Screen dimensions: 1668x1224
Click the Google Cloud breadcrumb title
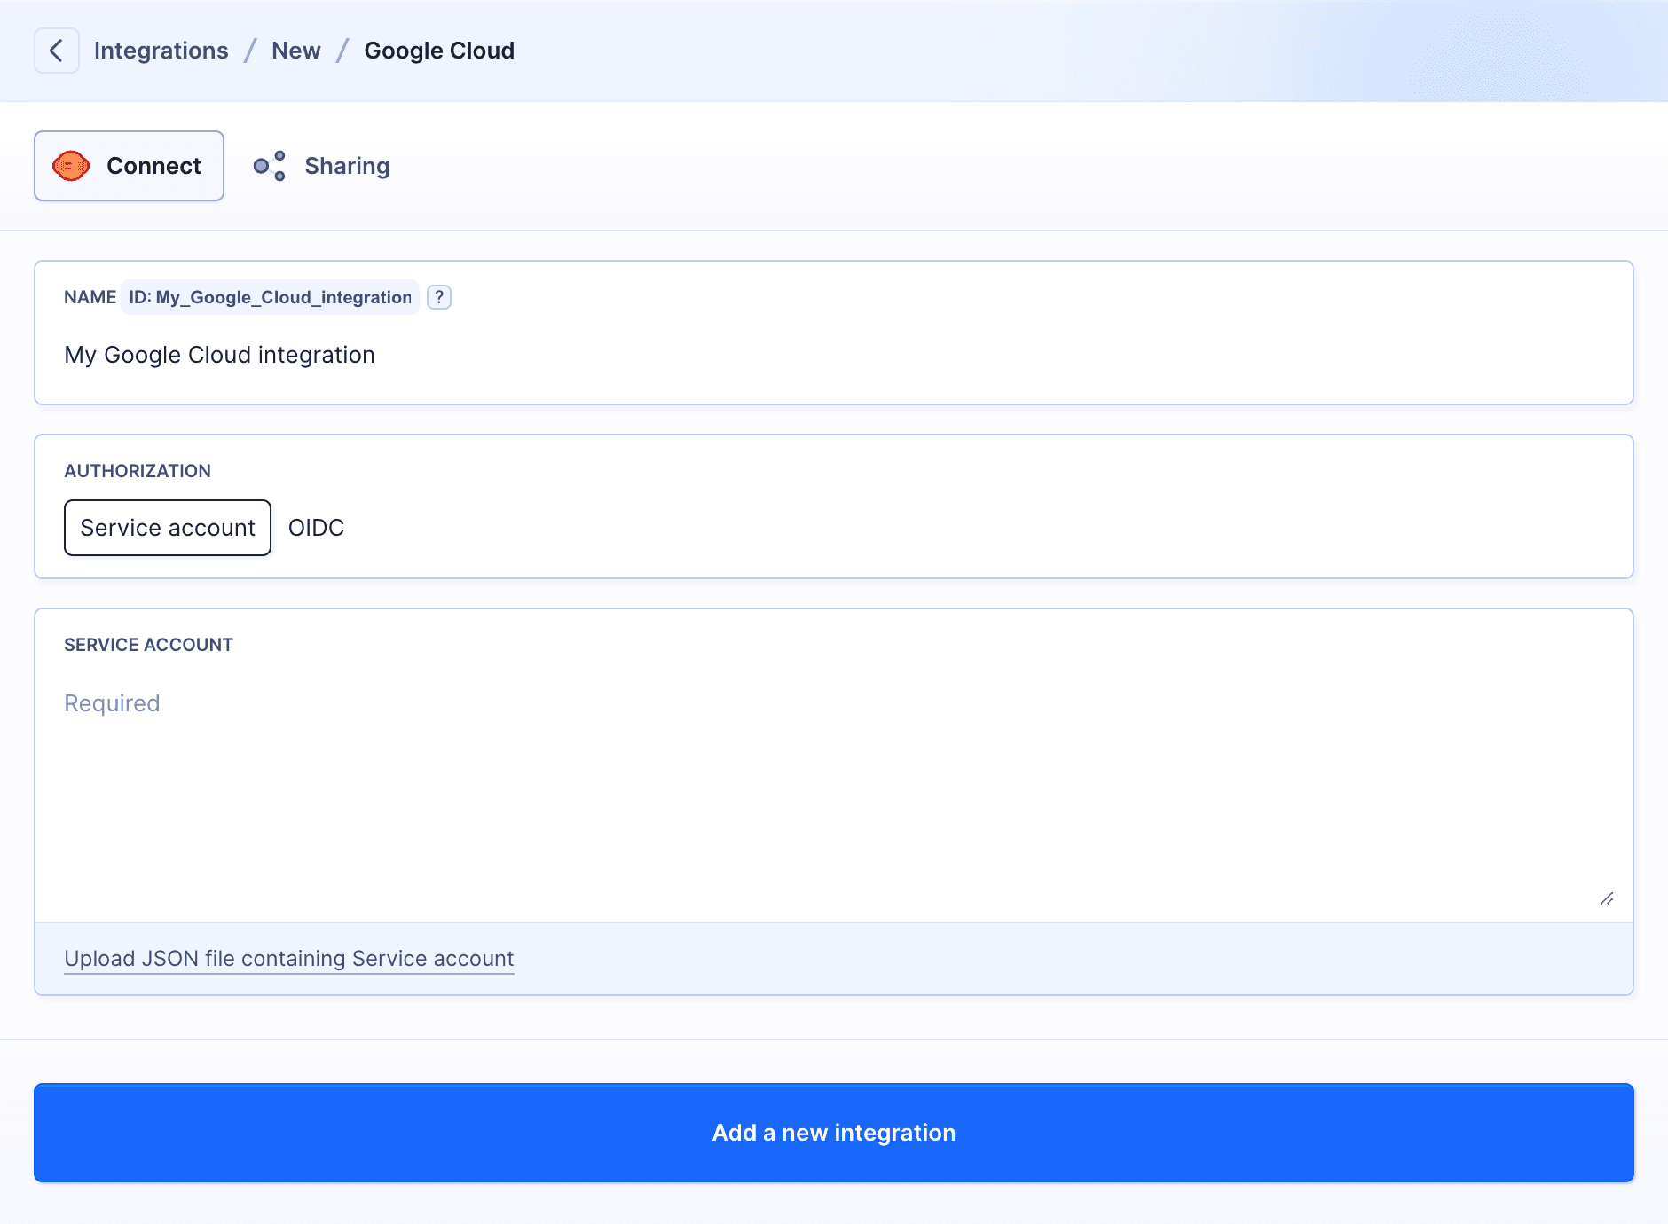[439, 51]
